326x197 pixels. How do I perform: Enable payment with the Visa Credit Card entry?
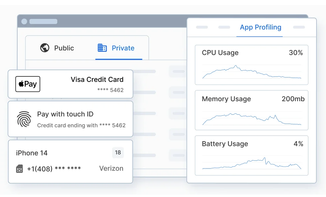tap(70, 84)
